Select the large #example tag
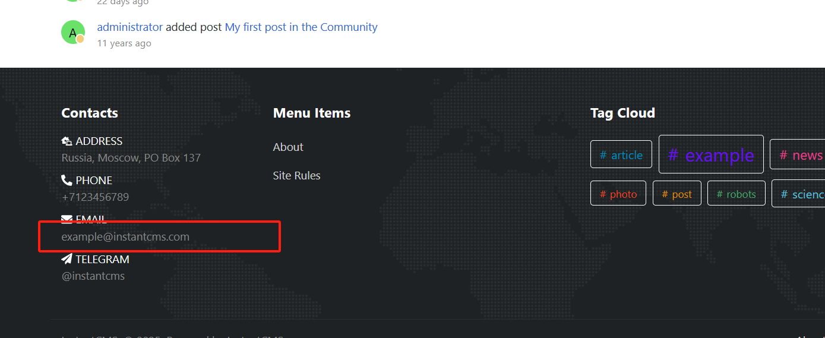The image size is (825, 338). point(711,154)
